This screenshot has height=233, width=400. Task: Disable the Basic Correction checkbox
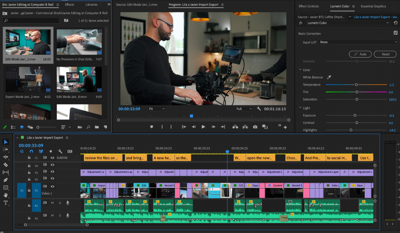[x=395, y=33]
